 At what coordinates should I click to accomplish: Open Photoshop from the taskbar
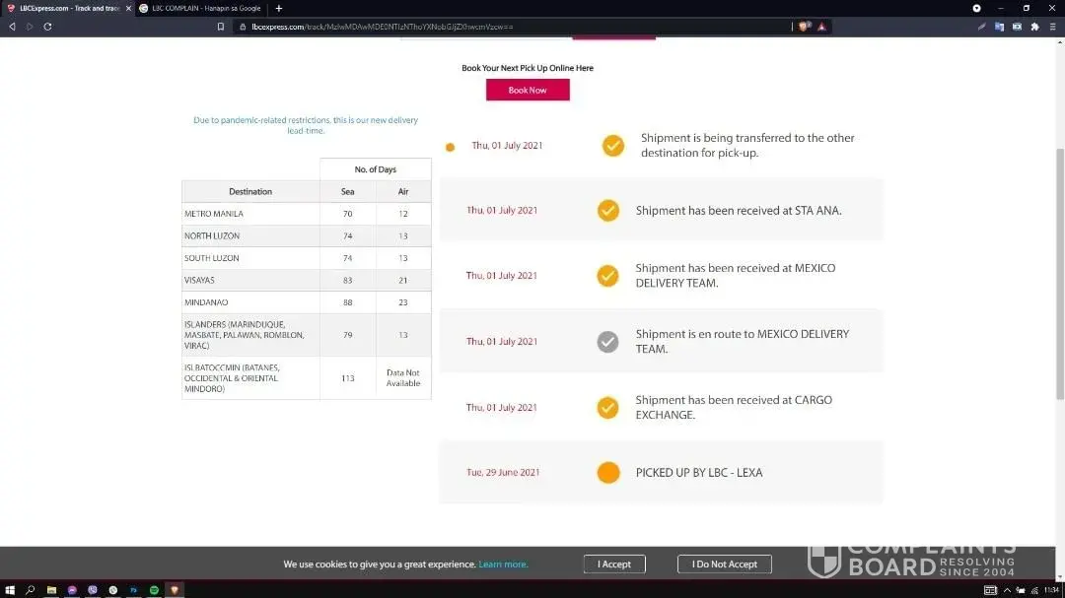[x=134, y=590]
